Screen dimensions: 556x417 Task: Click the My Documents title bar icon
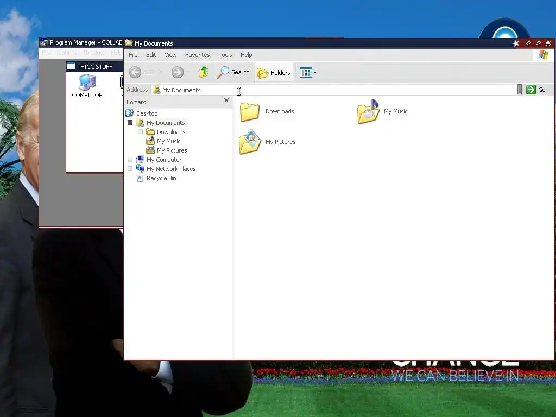(x=129, y=43)
